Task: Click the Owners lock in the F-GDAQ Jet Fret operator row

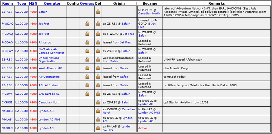Action: (87, 34)
